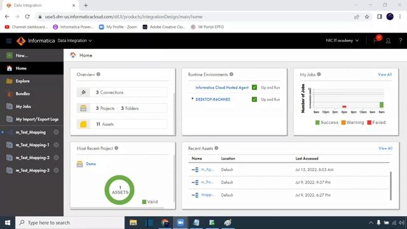Click the Recent Assets info icon
This screenshot has height=229, width=407.
[216, 148]
